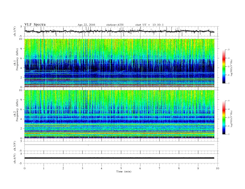Click the time axis tick label "1"

point(44,168)
